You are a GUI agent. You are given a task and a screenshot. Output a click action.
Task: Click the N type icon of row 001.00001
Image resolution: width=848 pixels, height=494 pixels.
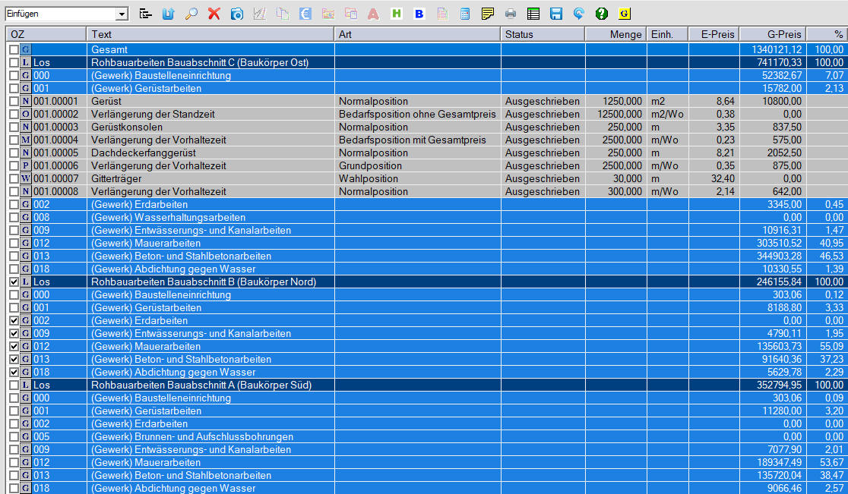click(25, 102)
